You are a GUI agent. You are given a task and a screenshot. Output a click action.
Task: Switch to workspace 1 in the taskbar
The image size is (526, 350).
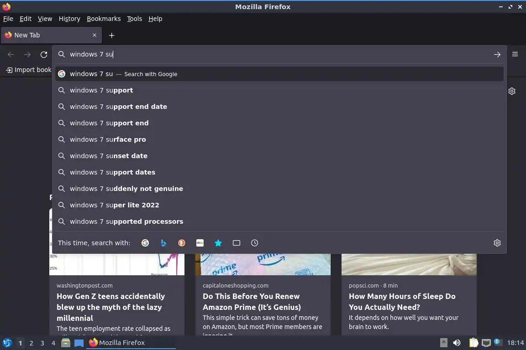21,343
